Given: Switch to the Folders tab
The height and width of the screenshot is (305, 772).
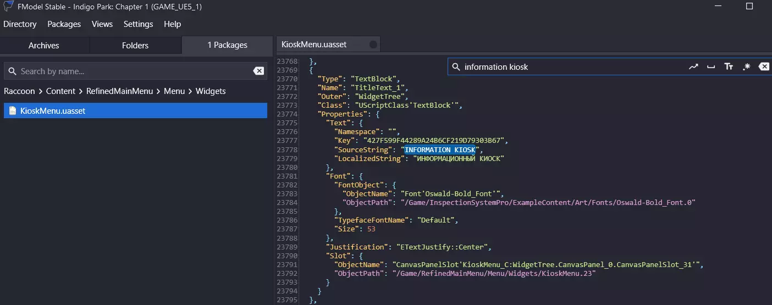Looking at the screenshot, I should pyautogui.click(x=135, y=45).
